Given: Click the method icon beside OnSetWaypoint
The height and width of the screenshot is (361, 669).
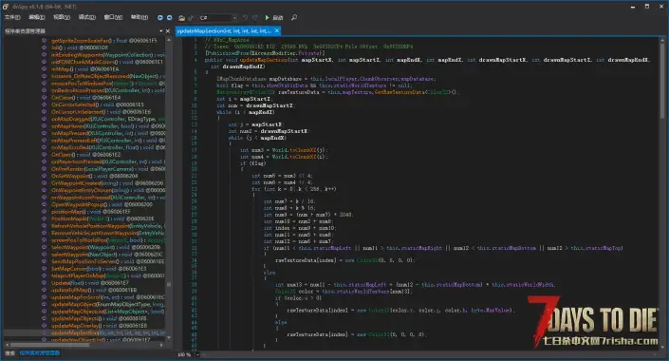Looking at the screenshot, I should click(44, 176).
